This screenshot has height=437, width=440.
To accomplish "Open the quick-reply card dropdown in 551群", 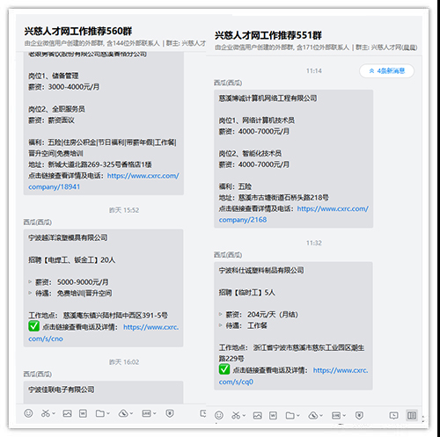I will tap(344, 416).
